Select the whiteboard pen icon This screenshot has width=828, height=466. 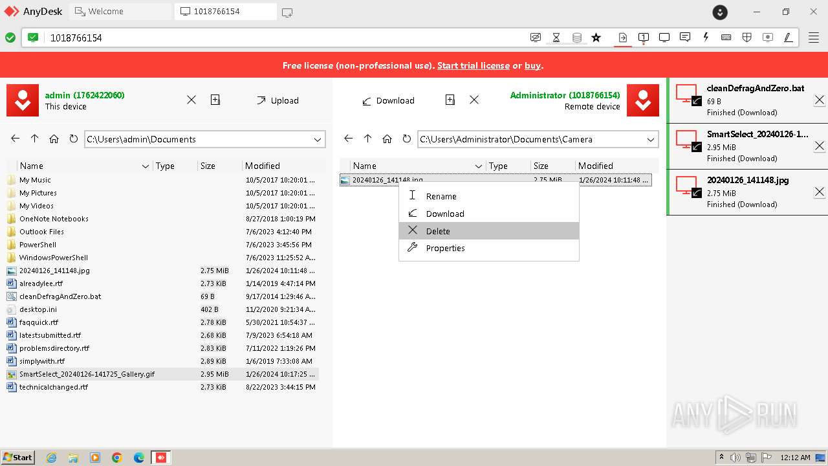[x=789, y=38]
